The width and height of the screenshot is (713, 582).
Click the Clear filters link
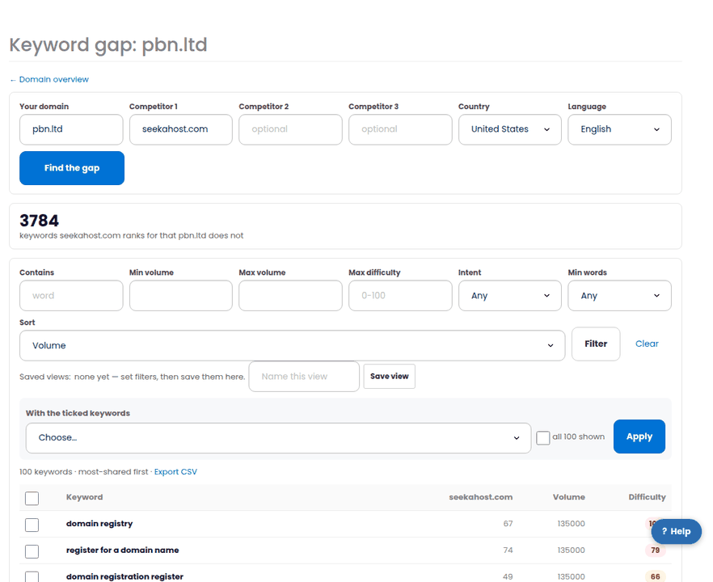click(x=647, y=344)
